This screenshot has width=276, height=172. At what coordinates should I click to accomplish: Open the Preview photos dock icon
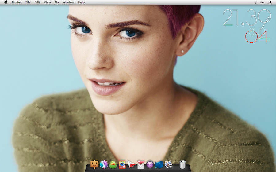click(168, 165)
